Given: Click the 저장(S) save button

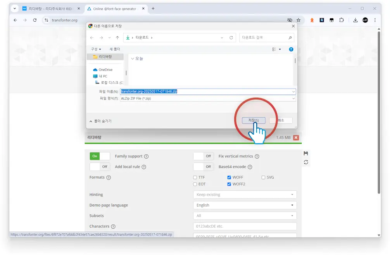Looking at the screenshot, I should [x=254, y=120].
